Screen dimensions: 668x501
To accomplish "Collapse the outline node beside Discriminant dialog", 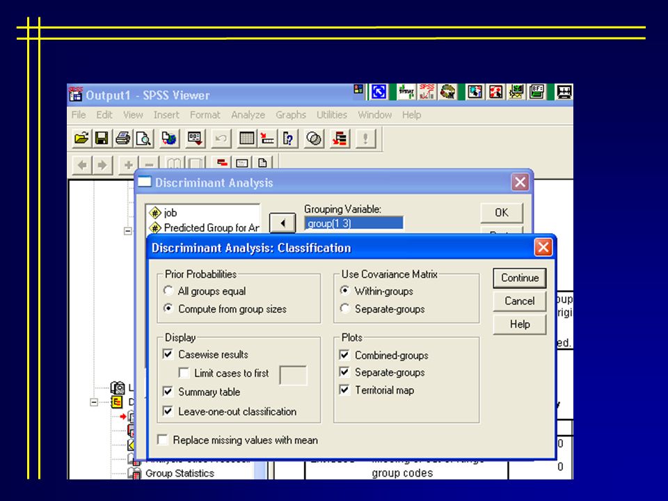I will [127, 231].
